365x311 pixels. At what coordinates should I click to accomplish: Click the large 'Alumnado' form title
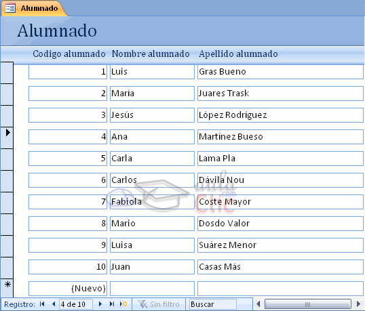[57, 30]
